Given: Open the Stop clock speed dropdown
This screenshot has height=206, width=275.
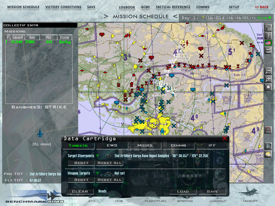Looking at the screenshot, I should [x=264, y=18].
